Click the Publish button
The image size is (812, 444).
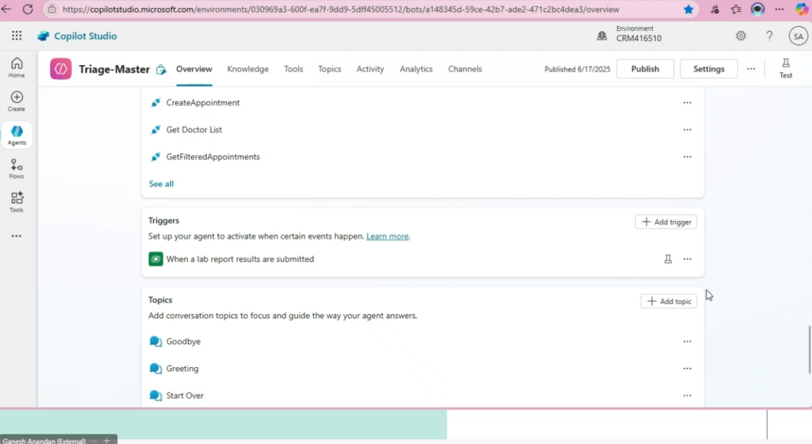pyautogui.click(x=645, y=69)
